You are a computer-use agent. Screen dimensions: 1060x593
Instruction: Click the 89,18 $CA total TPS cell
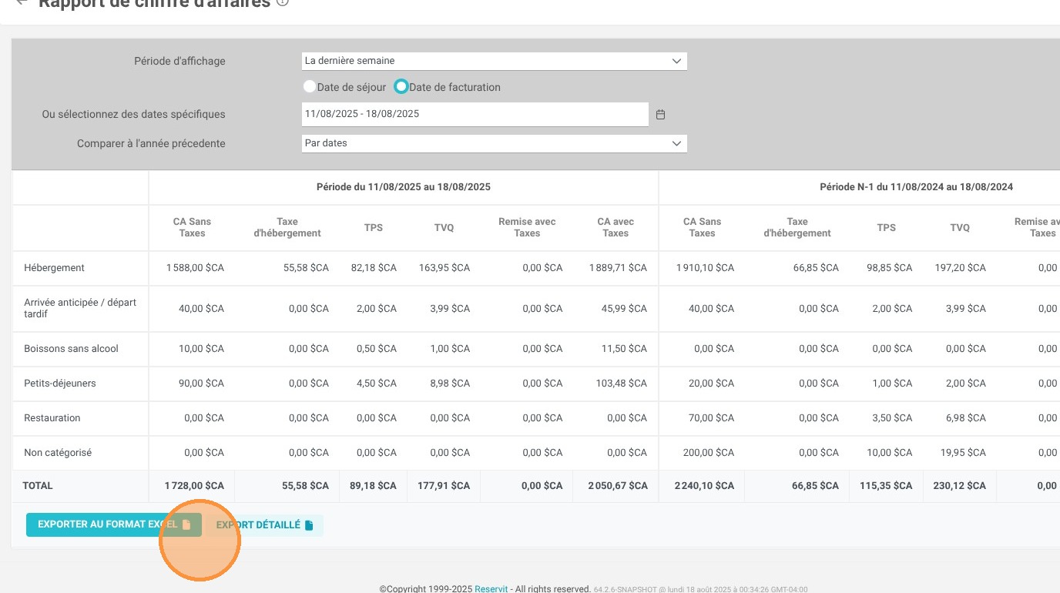coord(374,486)
